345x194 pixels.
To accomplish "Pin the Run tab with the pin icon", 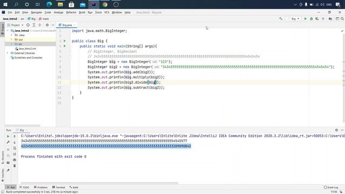I will (8, 170).
